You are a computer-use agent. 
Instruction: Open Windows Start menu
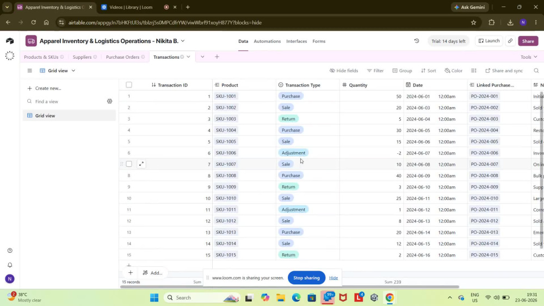tap(154, 298)
